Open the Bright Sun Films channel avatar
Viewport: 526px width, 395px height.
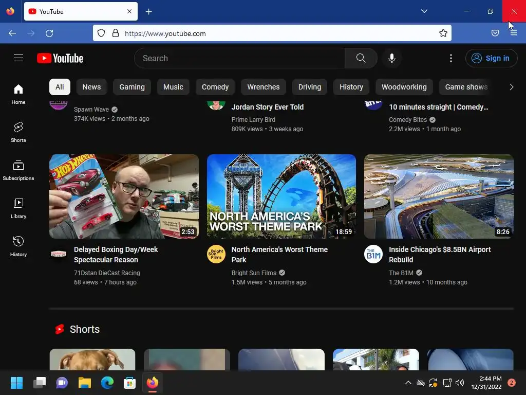(x=216, y=254)
